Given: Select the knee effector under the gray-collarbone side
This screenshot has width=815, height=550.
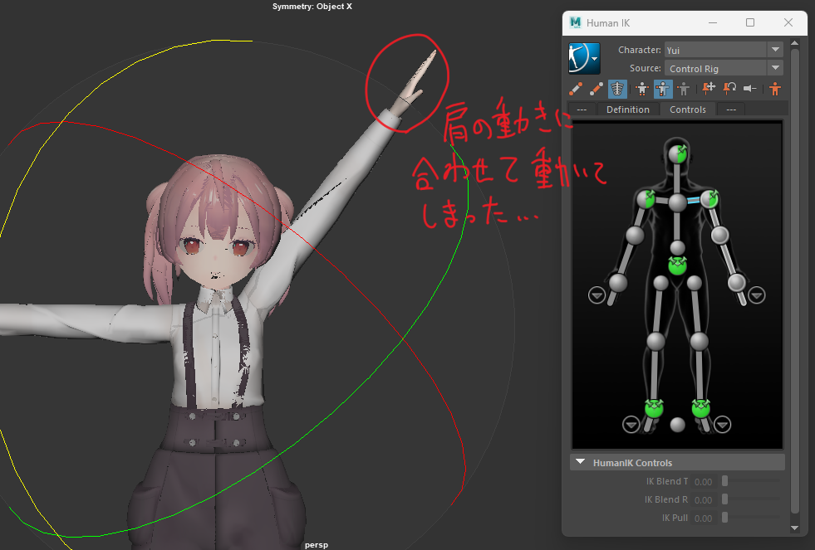Looking at the screenshot, I should tap(656, 342).
